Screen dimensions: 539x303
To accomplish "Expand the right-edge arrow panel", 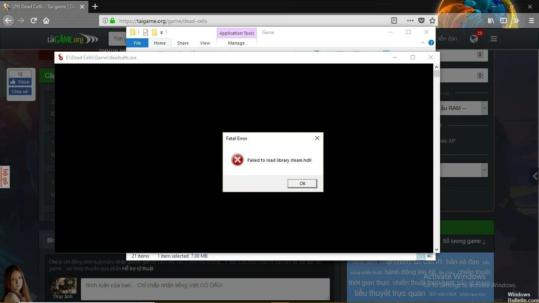I will tap(534, 176).
